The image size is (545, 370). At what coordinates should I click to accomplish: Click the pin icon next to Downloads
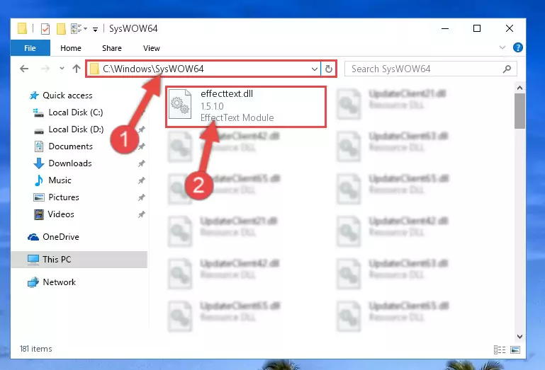pyautogui.click(x=141, y=163)
